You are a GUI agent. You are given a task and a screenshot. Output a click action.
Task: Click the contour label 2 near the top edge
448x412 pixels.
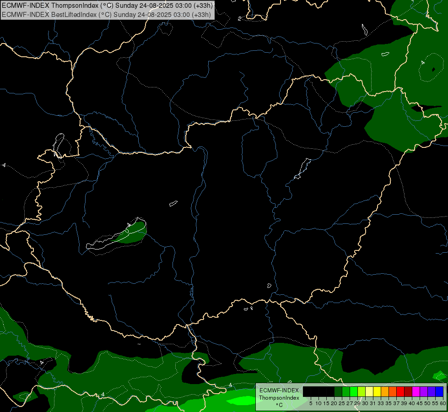[x=239, y=19]
